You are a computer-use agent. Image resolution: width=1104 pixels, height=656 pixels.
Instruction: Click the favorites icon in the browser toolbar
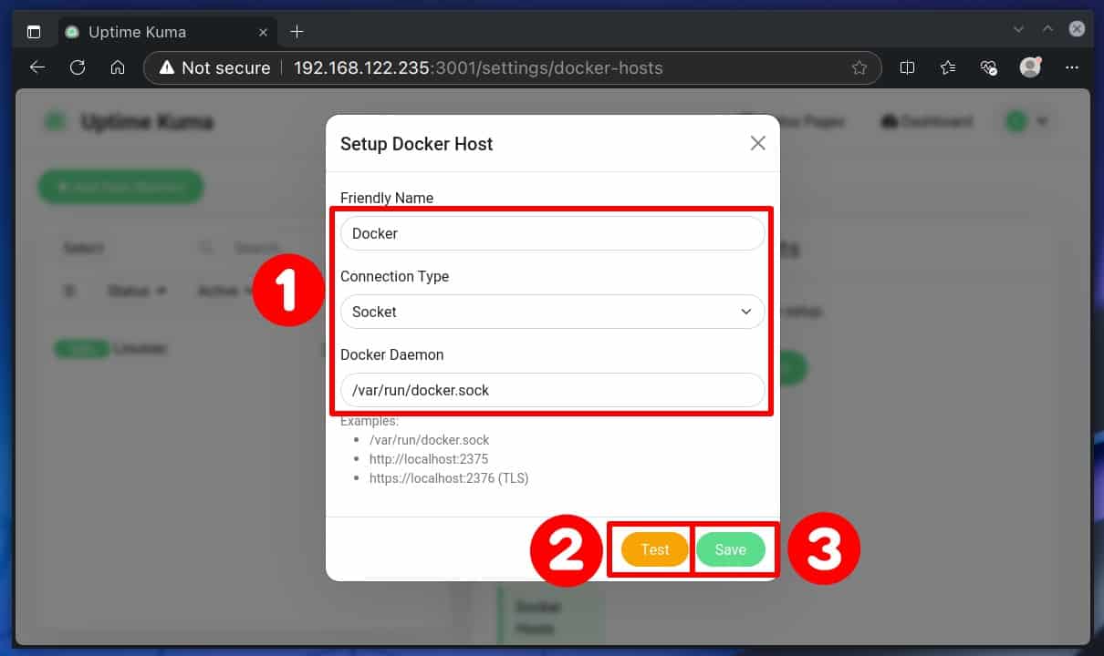point(948,67)
